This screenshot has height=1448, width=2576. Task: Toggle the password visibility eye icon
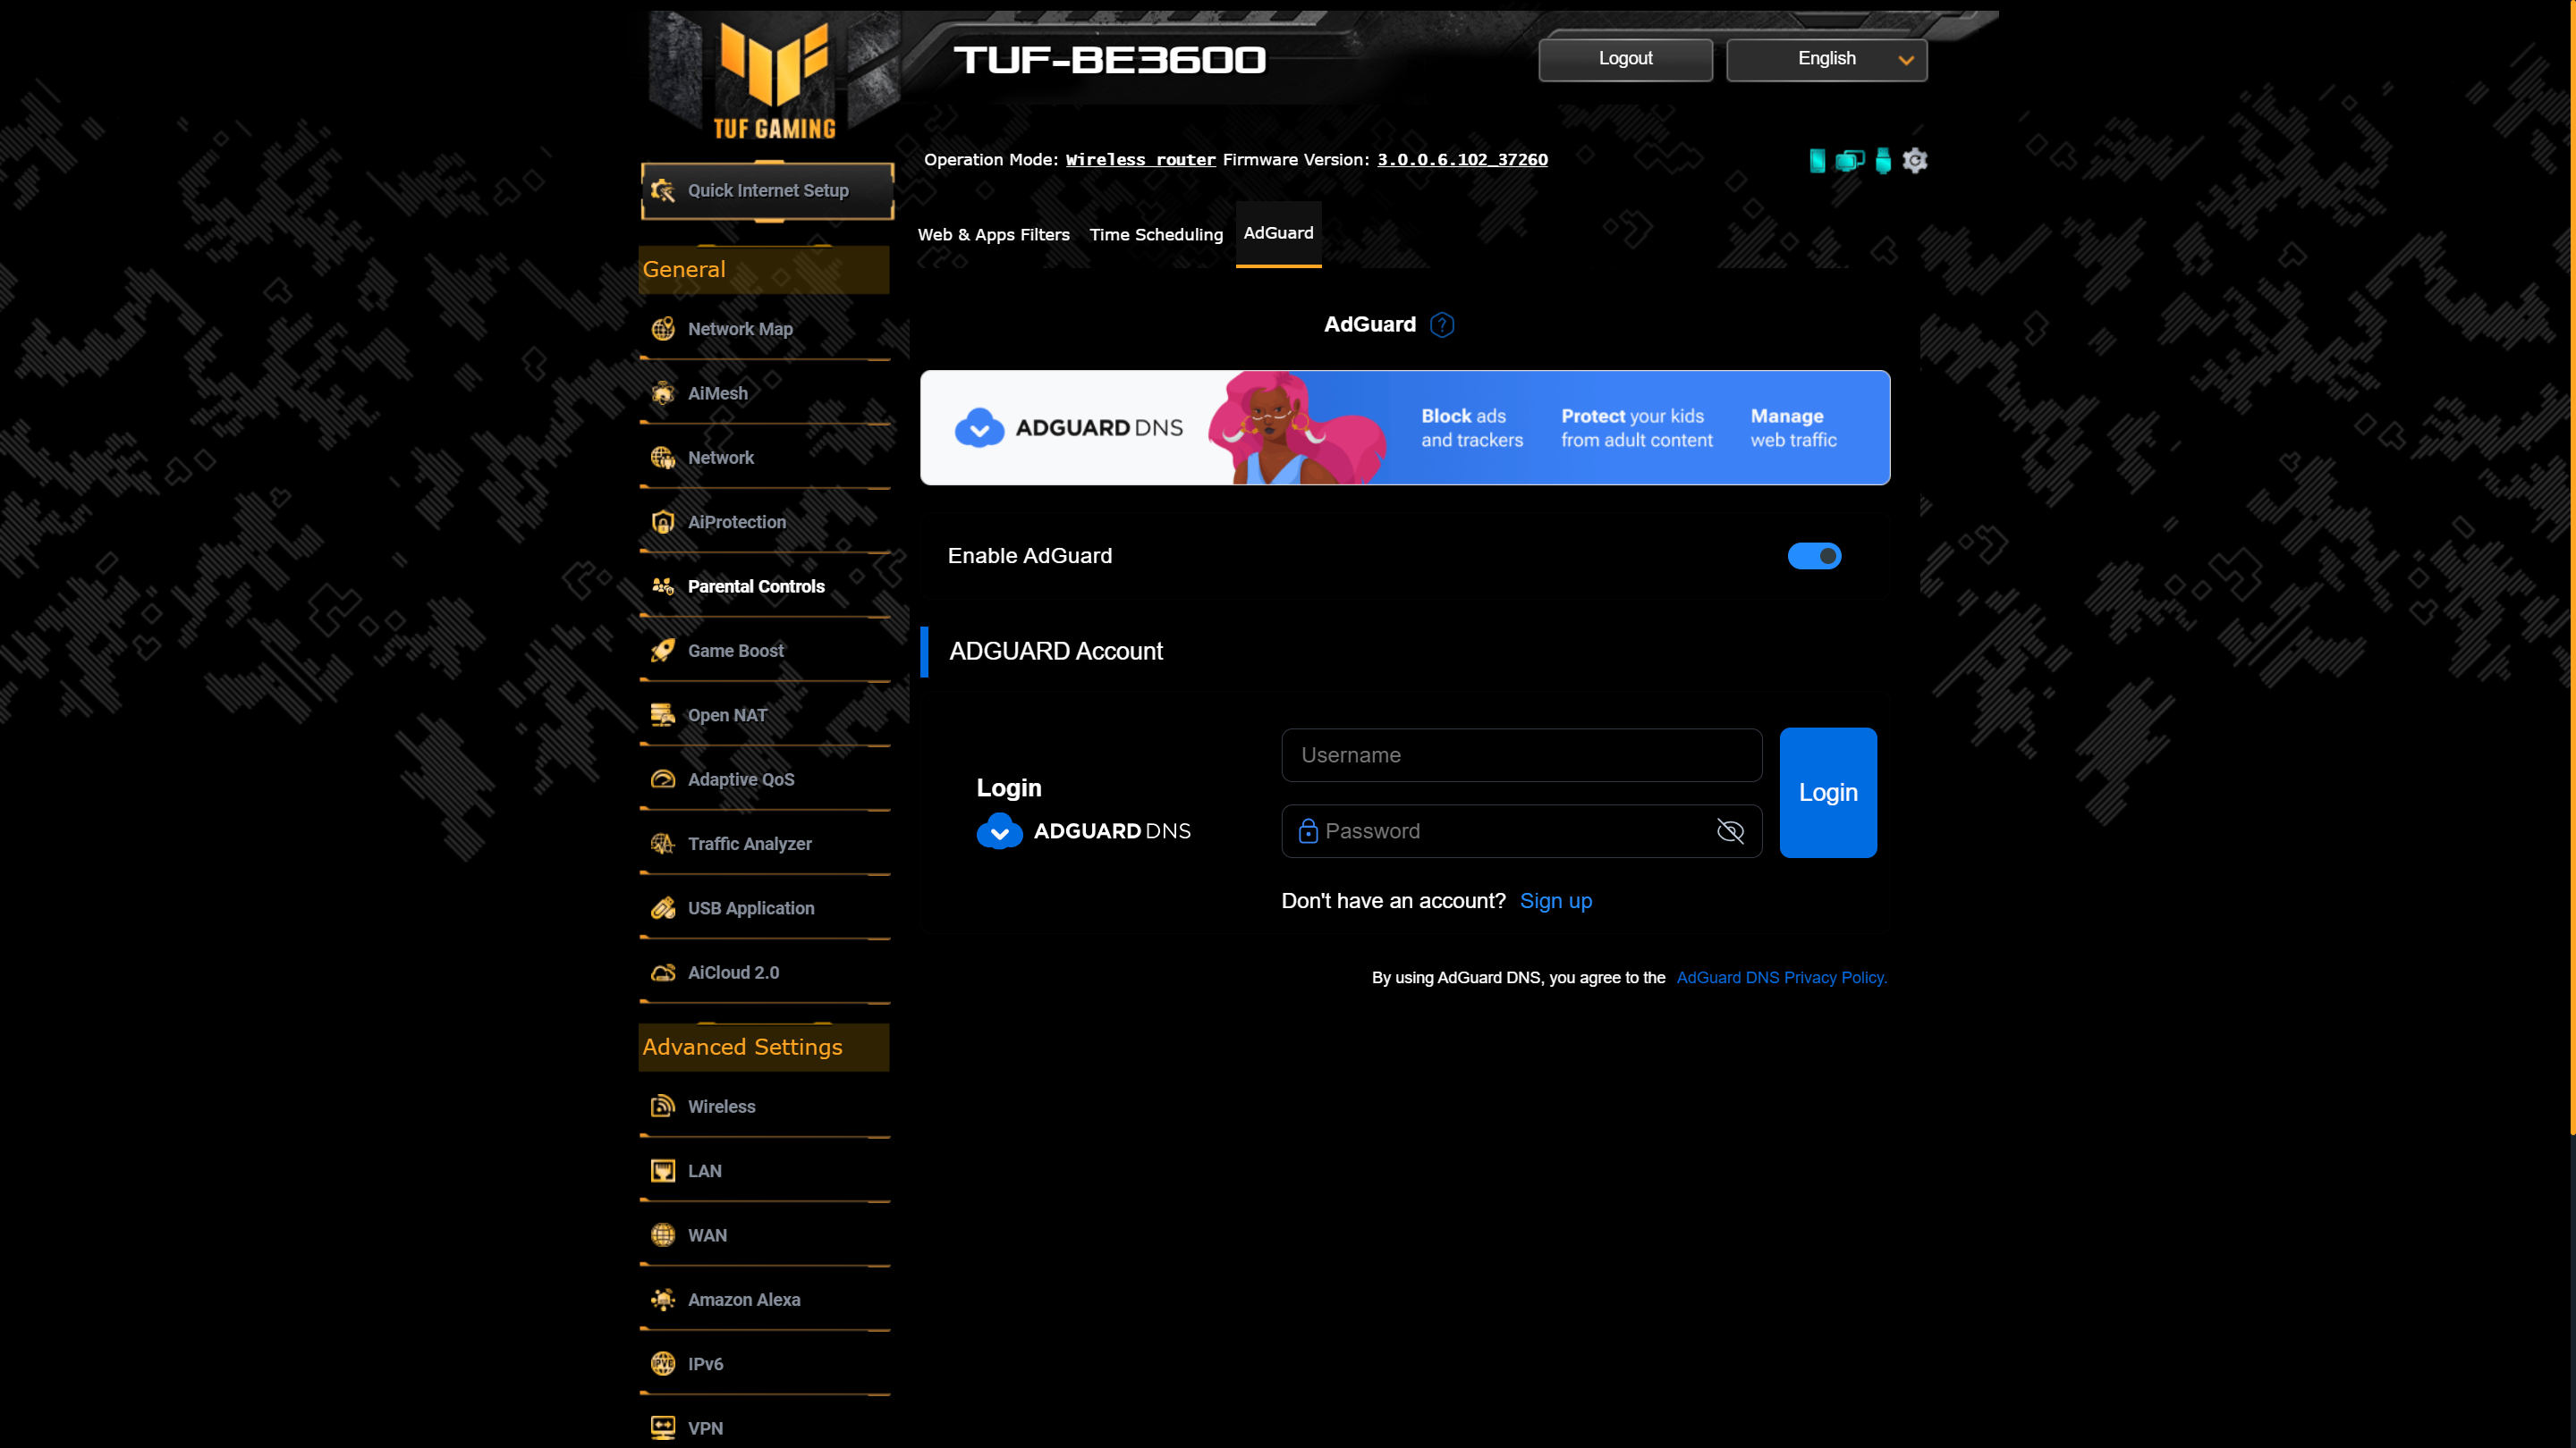(x=1731, y=831)
